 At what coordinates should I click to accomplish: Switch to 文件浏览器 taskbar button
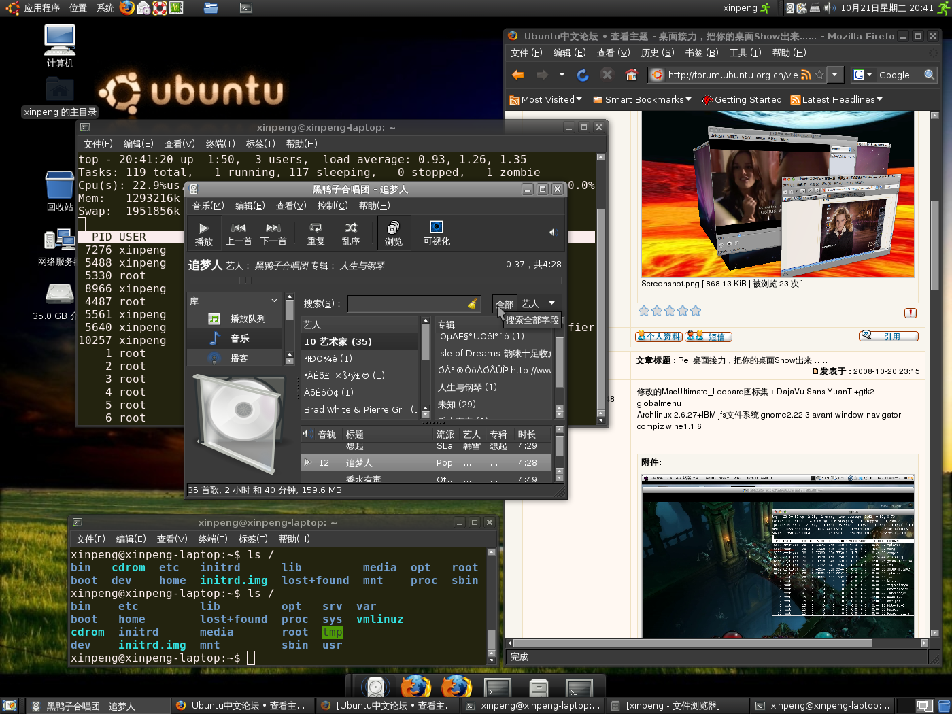678,706
